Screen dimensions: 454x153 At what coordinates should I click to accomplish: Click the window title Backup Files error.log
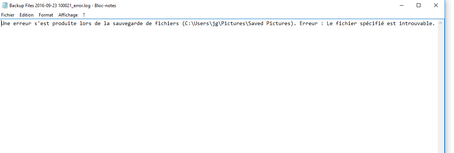63,5
